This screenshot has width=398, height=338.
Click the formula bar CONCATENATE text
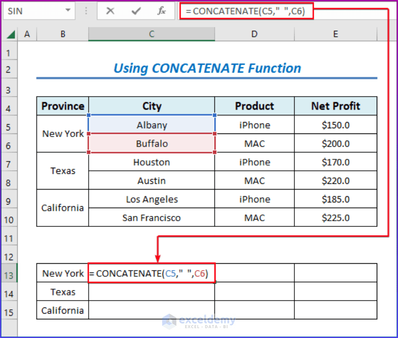245,11
